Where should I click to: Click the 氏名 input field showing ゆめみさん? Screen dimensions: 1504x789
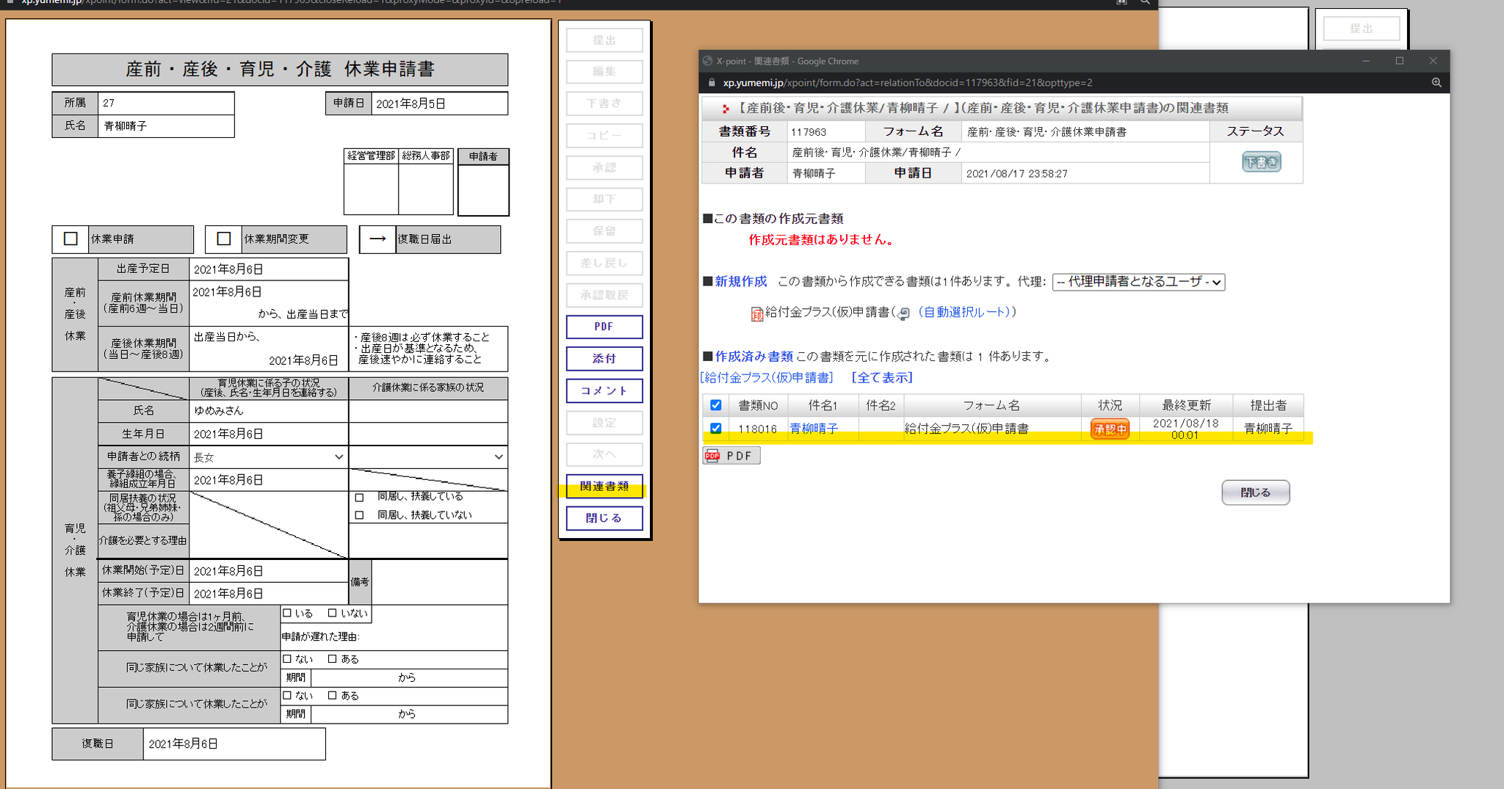(x=268, y=411)
